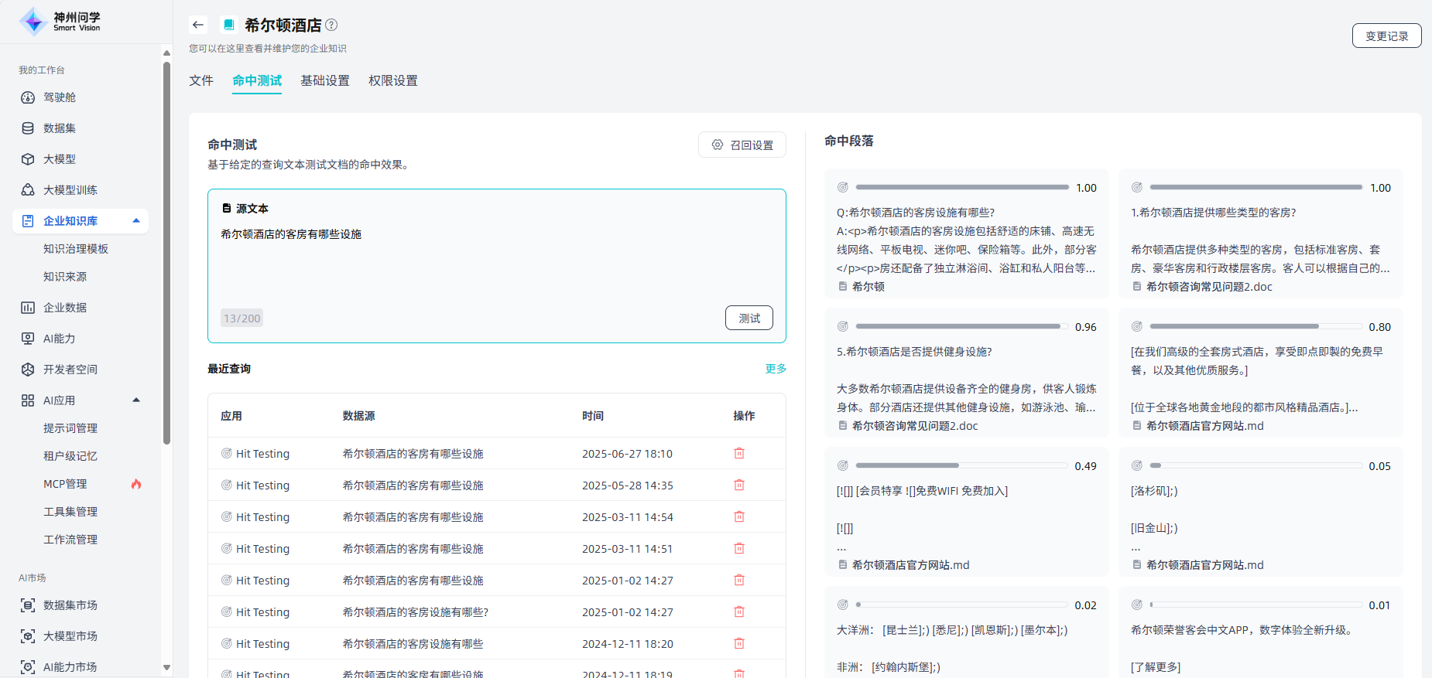This screenshot has width=1432, height=678.
Task: Open the 权限设置 tab
Action: tap(393, 80)
